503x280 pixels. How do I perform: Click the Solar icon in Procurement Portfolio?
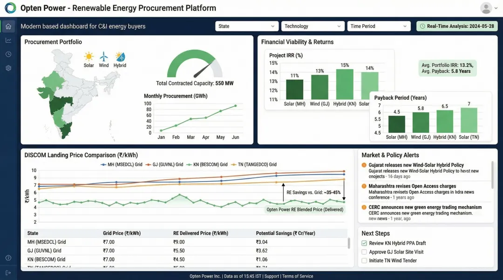click(x=88, y=56)
